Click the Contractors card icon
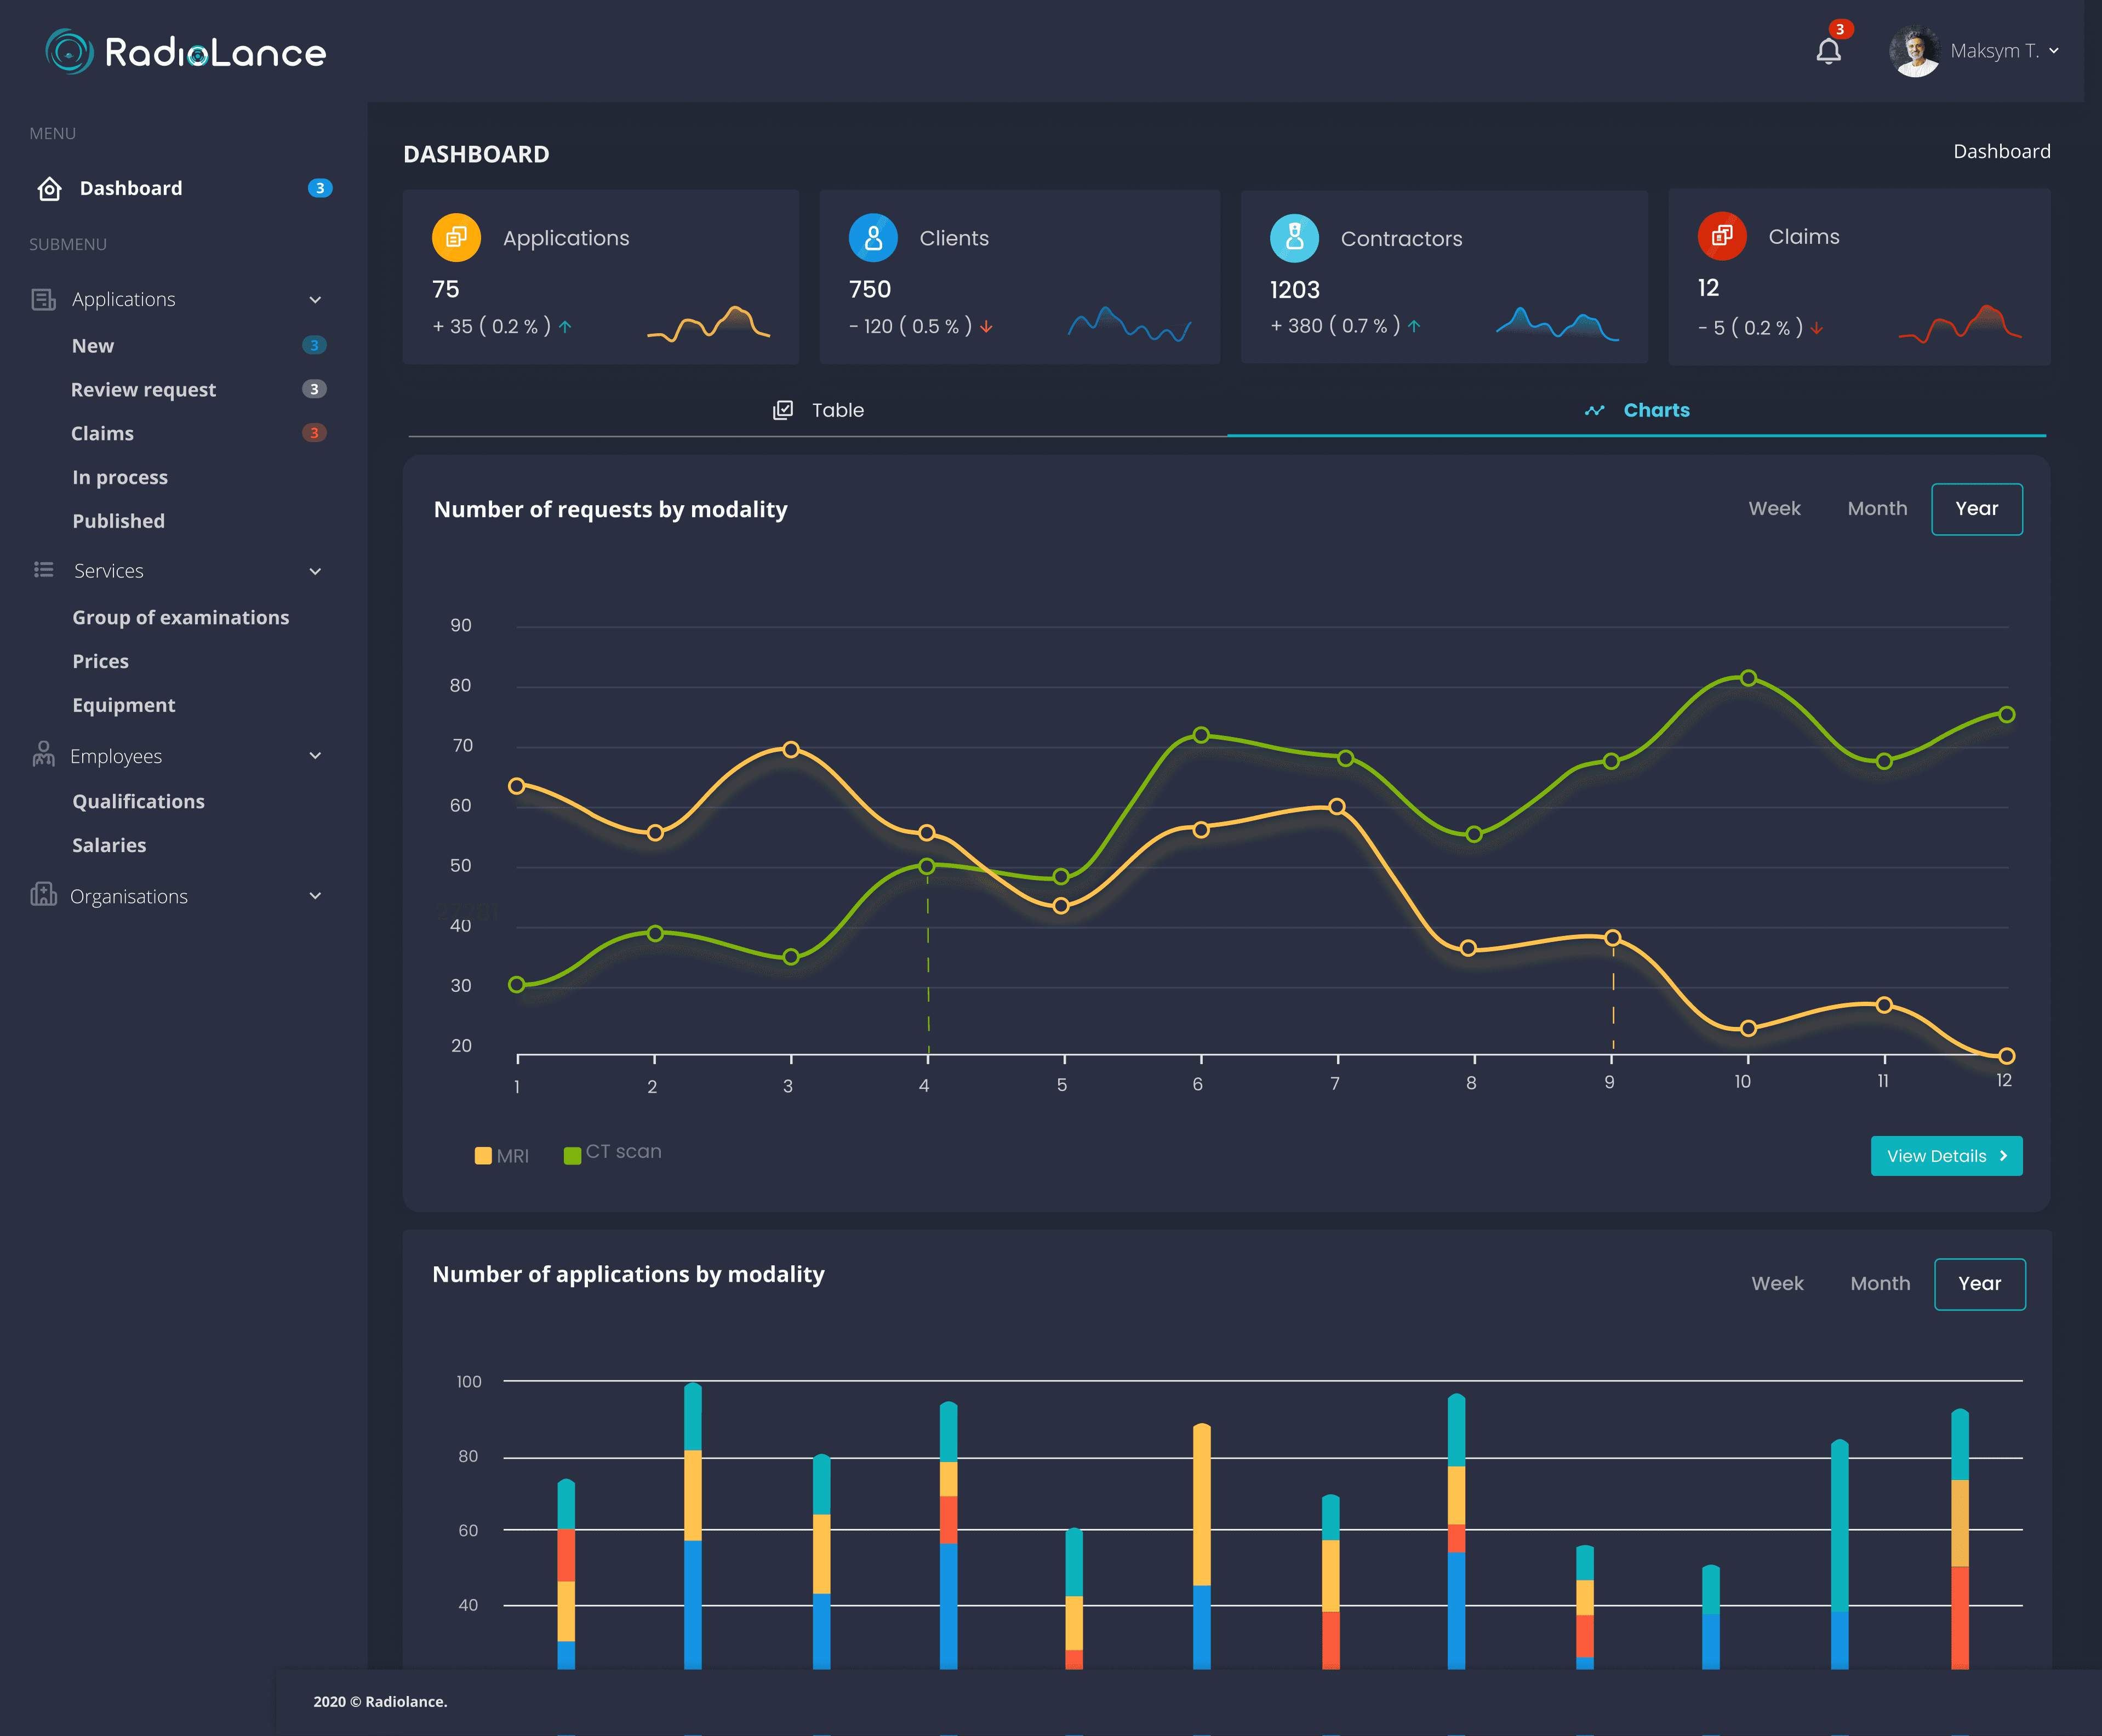 (x=1294, y=238)
